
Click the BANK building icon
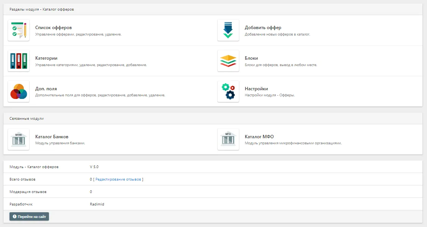pyautogui.click(x=19, y=139)
